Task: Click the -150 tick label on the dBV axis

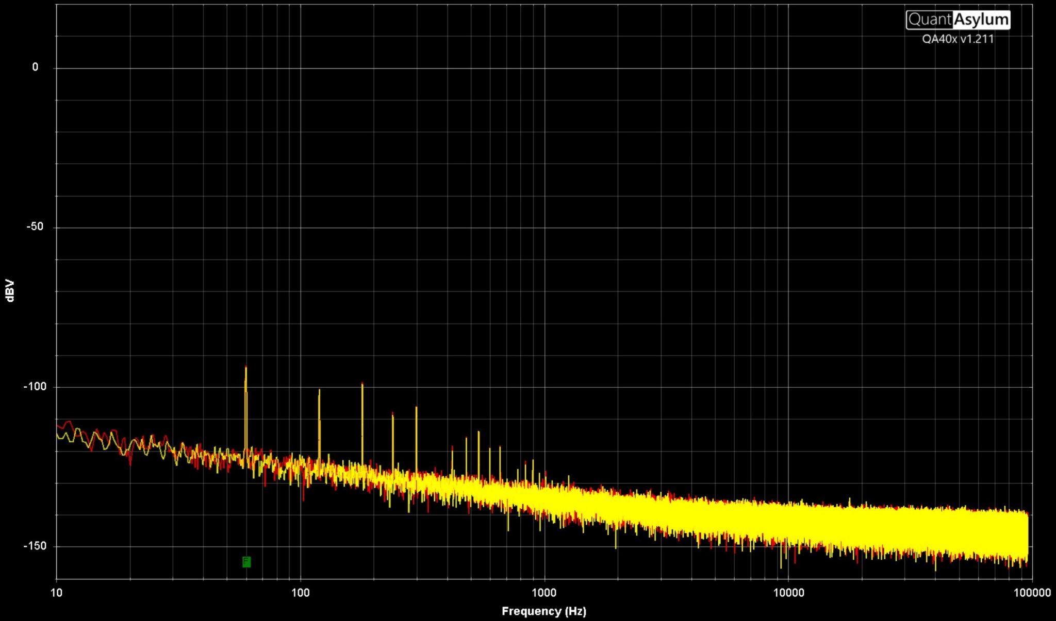Action: (35, 546)
